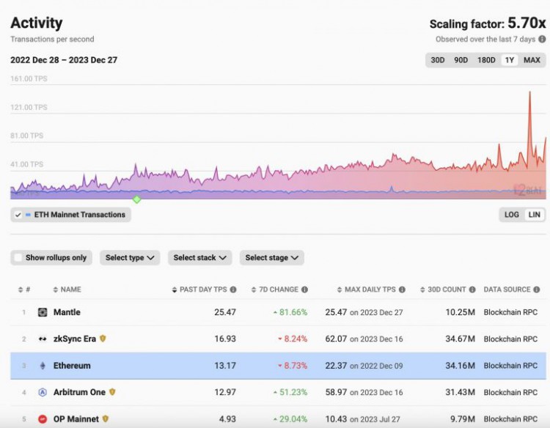550x428 pixels.
Task: Open the Select stack dropdown
Action: click(199, 258)
